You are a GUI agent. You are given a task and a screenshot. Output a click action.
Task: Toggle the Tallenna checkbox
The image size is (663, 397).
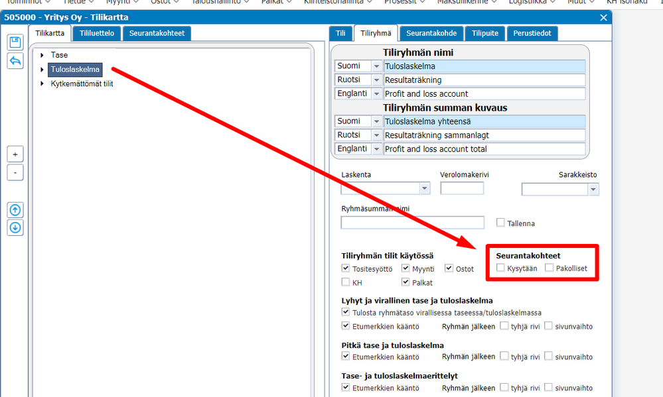tap(500, 222)
